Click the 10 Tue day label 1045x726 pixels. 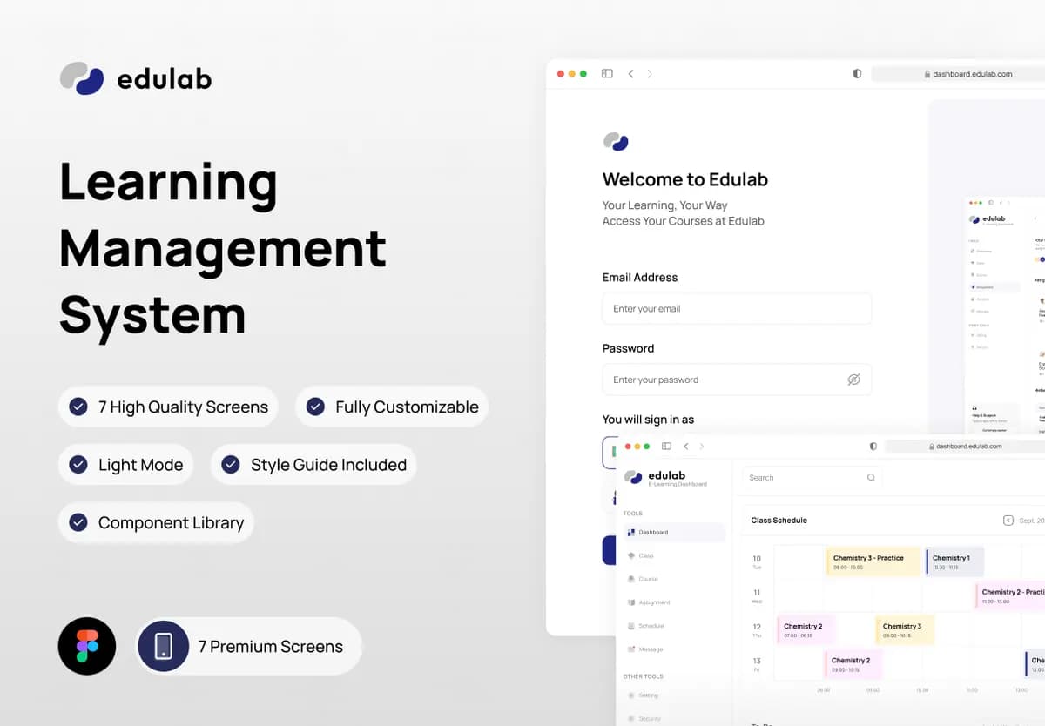coord(757,561)
